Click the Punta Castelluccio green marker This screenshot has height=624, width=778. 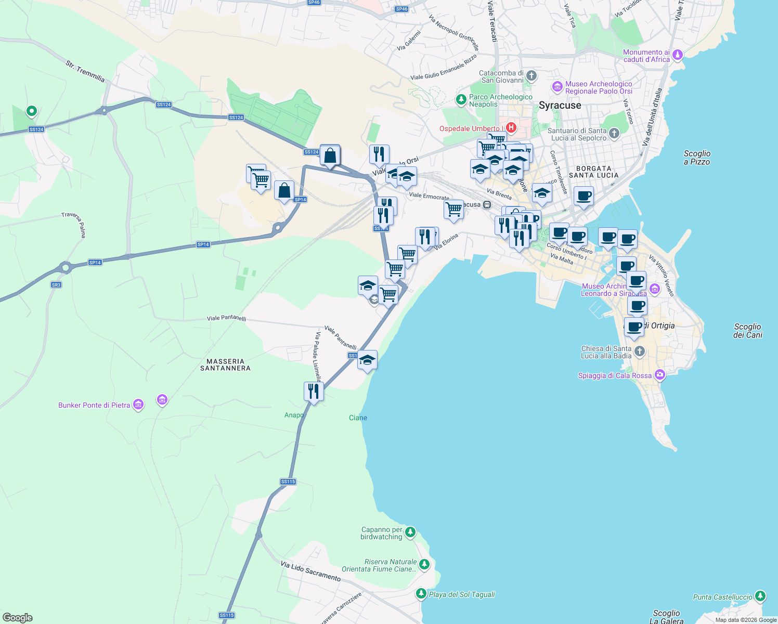click(x=760, y=597)
